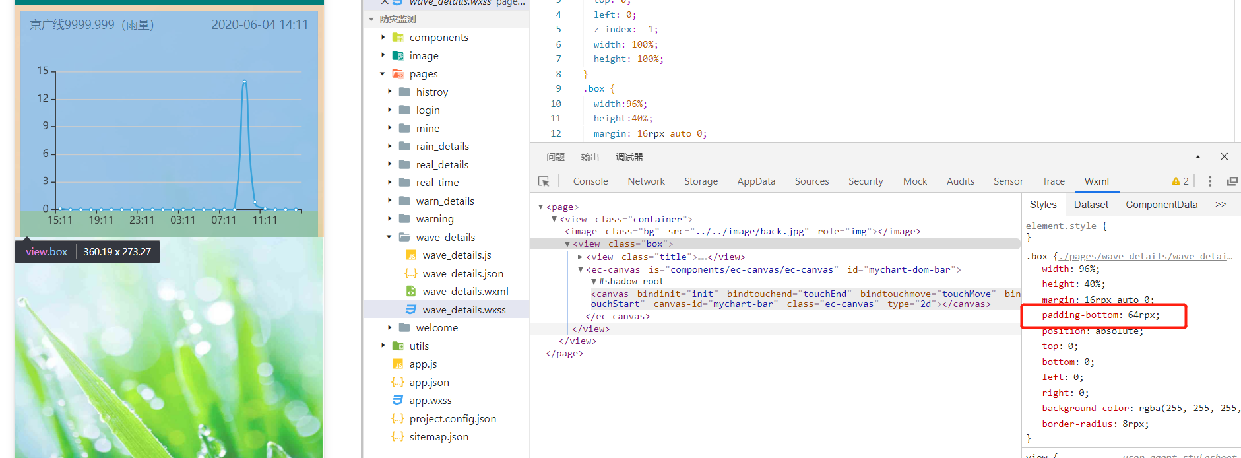The width and height of the screenshot is (1241, 458).
Task: Click the utils folder icon
Action: 398,346
